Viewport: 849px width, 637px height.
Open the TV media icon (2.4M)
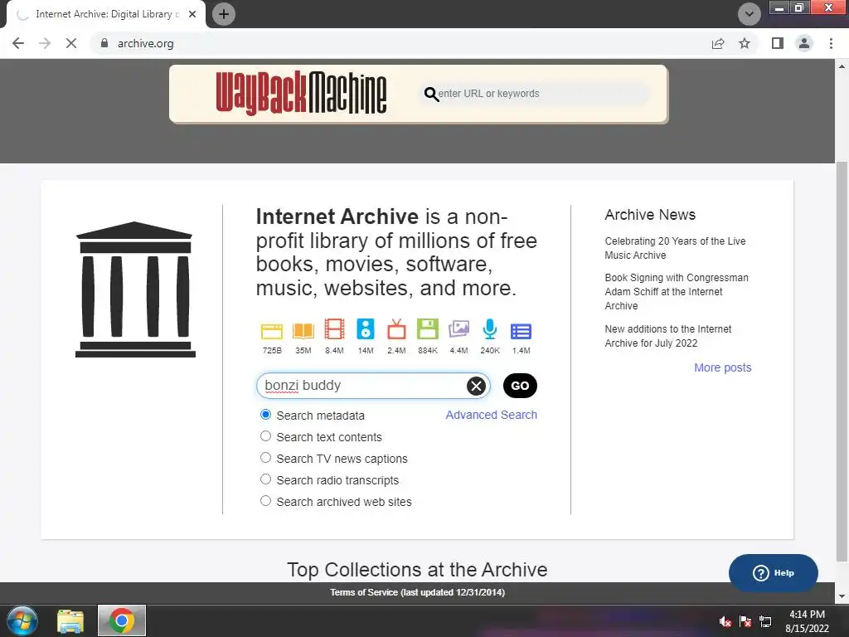(x=396, y=329)
